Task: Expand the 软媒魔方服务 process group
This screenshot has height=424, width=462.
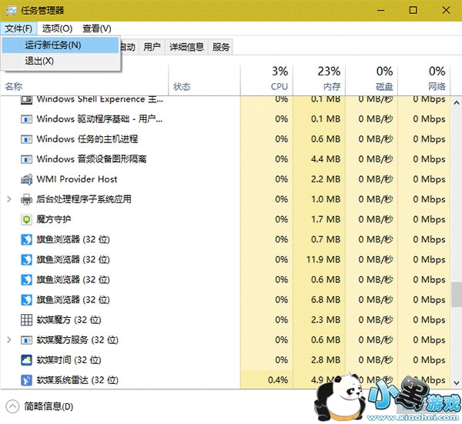Action: (x=9, y=340)
